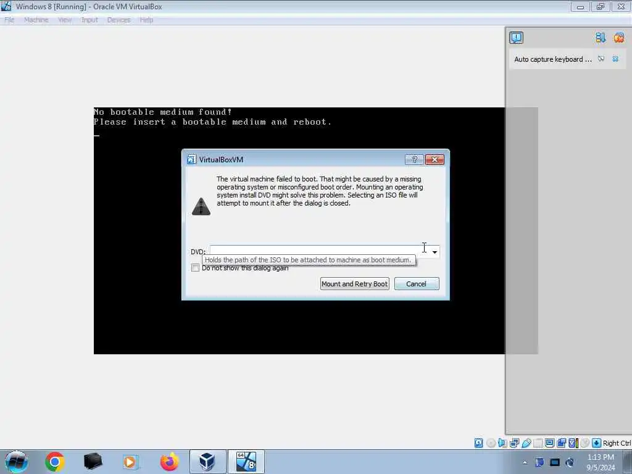Click the CPU virtualization status bar icon
This screenshot has width=632, height=474.
573,443
